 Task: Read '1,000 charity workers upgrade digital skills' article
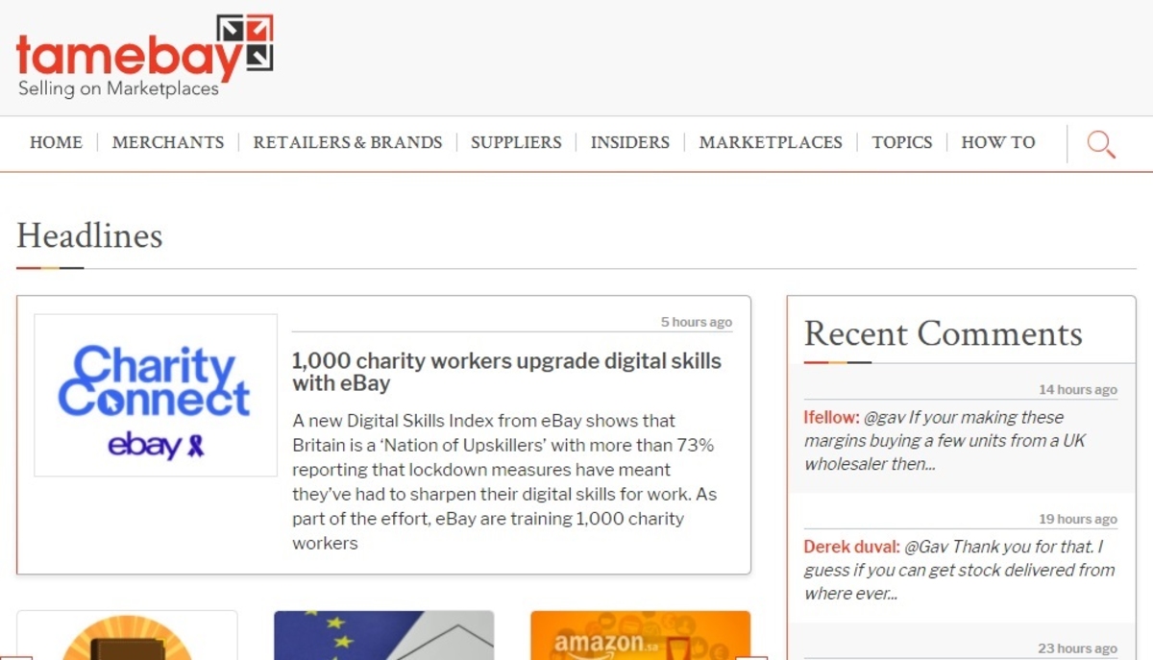(x=506, y=372)
